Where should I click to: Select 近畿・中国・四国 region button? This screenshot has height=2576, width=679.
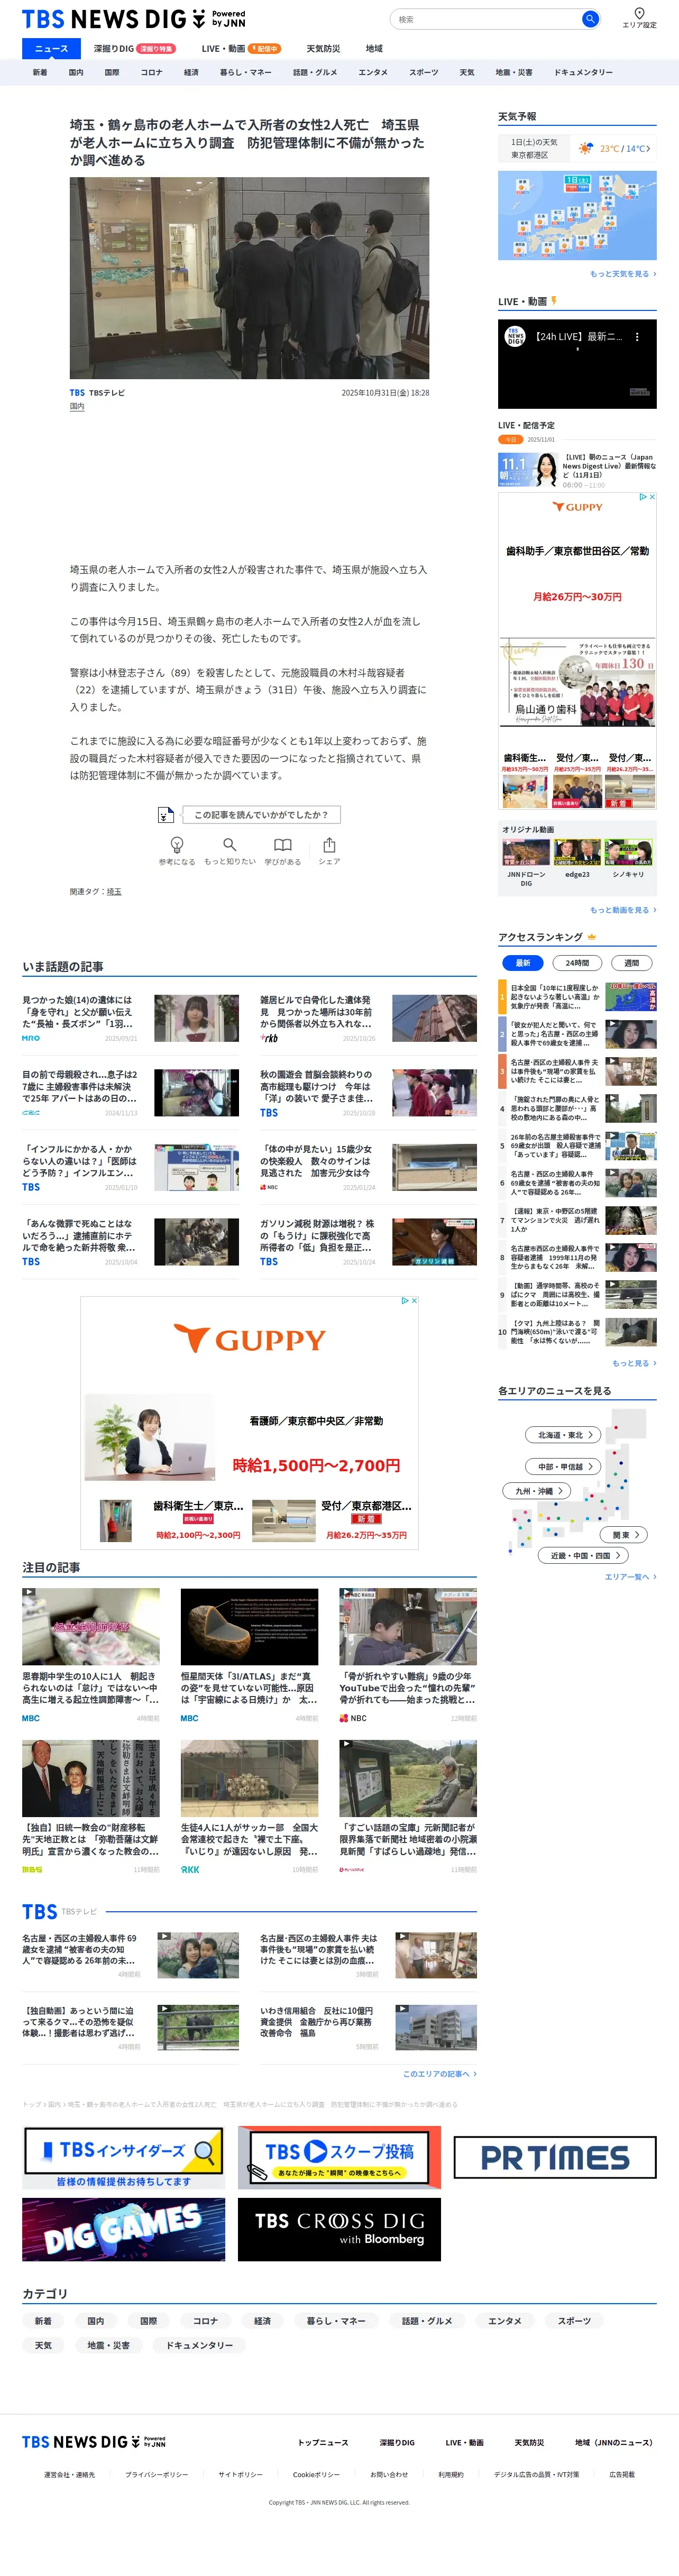pos(584,1556)
